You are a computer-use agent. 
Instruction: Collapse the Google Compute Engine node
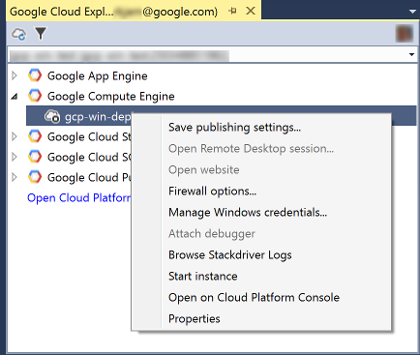tap(15, 96)
